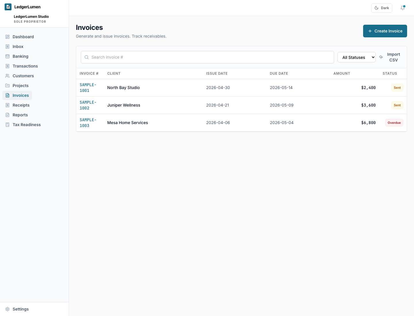
Task: Click the DUE DATE column header
Action: [279, 74]
